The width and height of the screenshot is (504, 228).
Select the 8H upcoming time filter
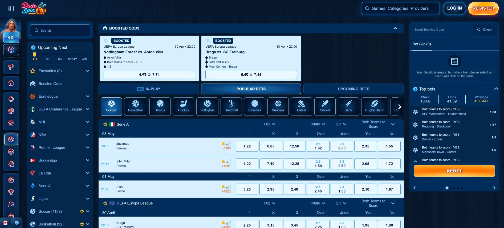pyautogui.click(x=60, y=59)
